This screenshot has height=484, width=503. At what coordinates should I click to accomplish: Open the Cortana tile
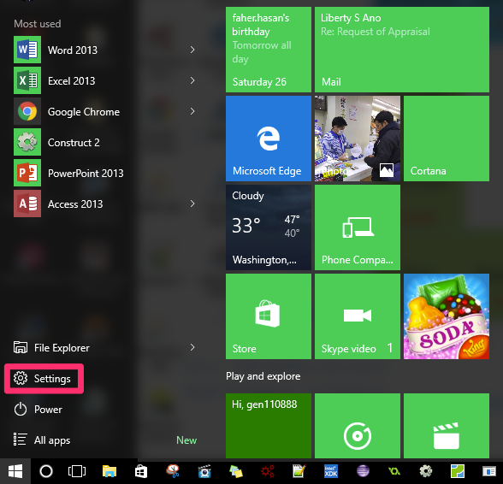(447, 139)
